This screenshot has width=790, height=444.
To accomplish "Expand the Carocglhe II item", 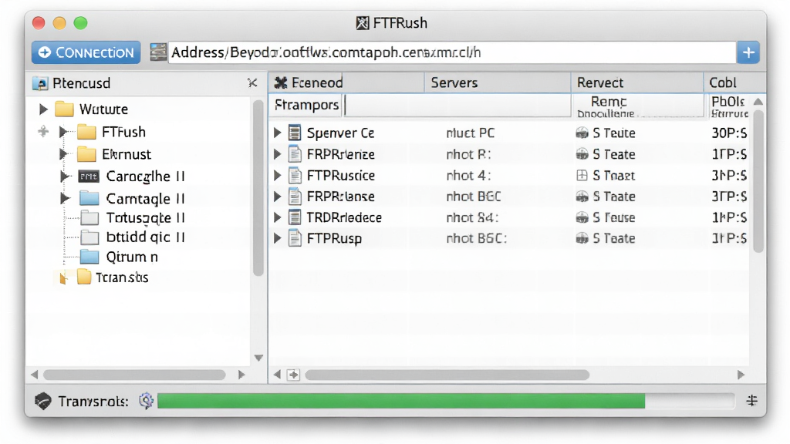I will [64, 177].
